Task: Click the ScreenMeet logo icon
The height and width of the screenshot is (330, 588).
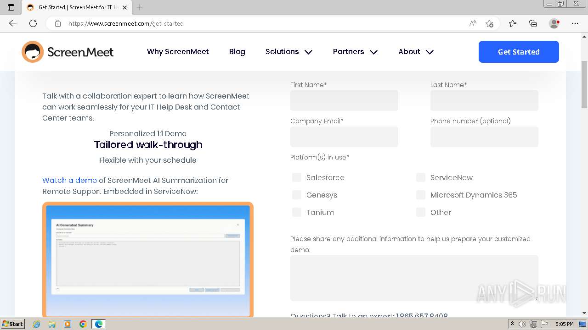Action: 33,52
